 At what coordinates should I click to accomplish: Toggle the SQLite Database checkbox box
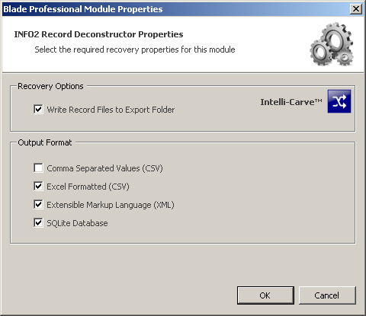pos(38,223)
